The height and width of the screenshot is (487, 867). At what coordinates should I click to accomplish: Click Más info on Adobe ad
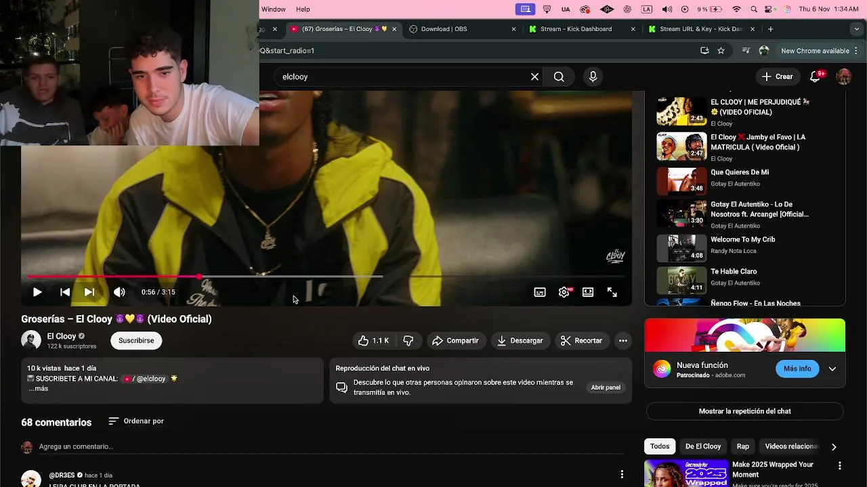(x=797, y=369)
